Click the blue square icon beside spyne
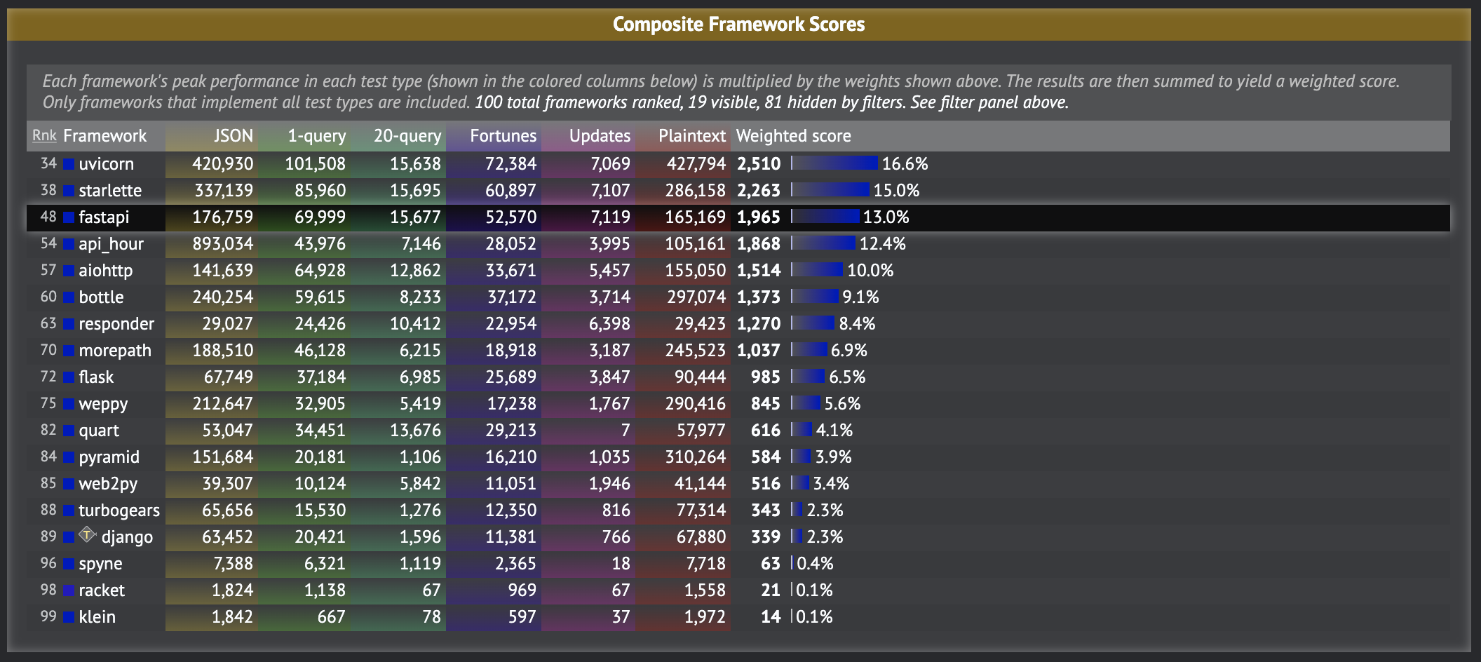This screenshot has height=662, width=1481. (69, 564)
